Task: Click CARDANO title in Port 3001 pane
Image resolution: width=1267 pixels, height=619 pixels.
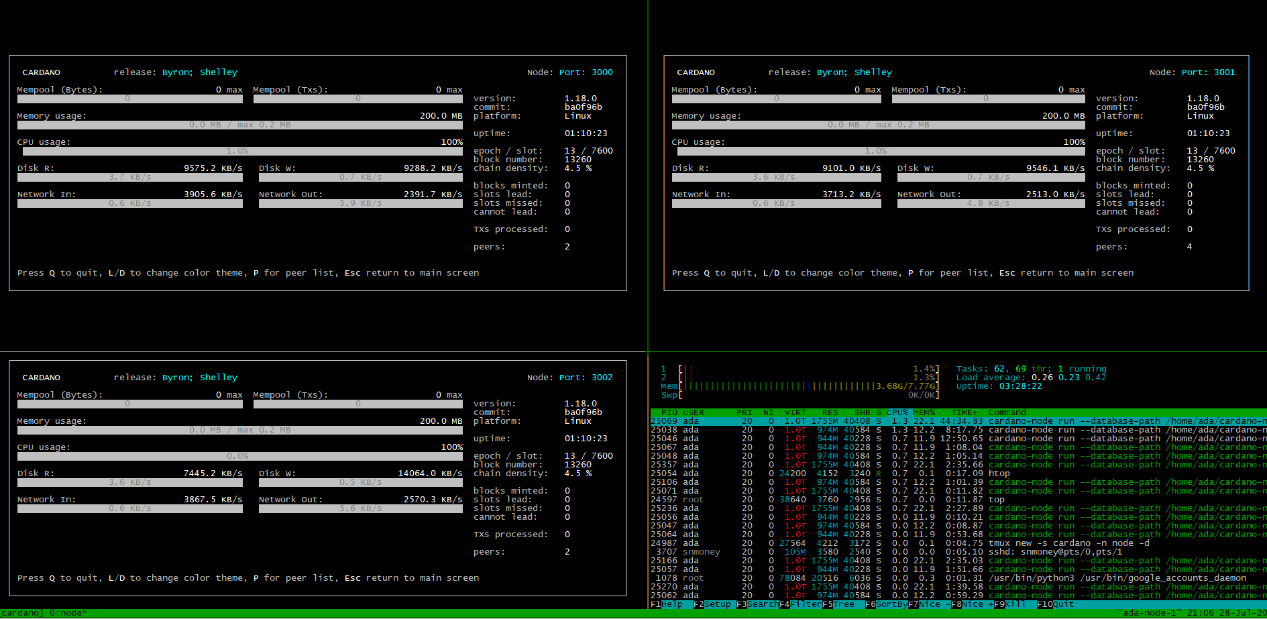Action: pyautogui.click(x=696, y=72)
